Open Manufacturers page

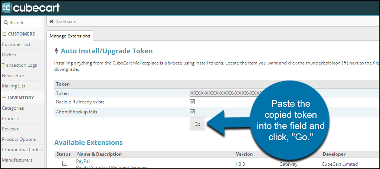pos(17,160)
